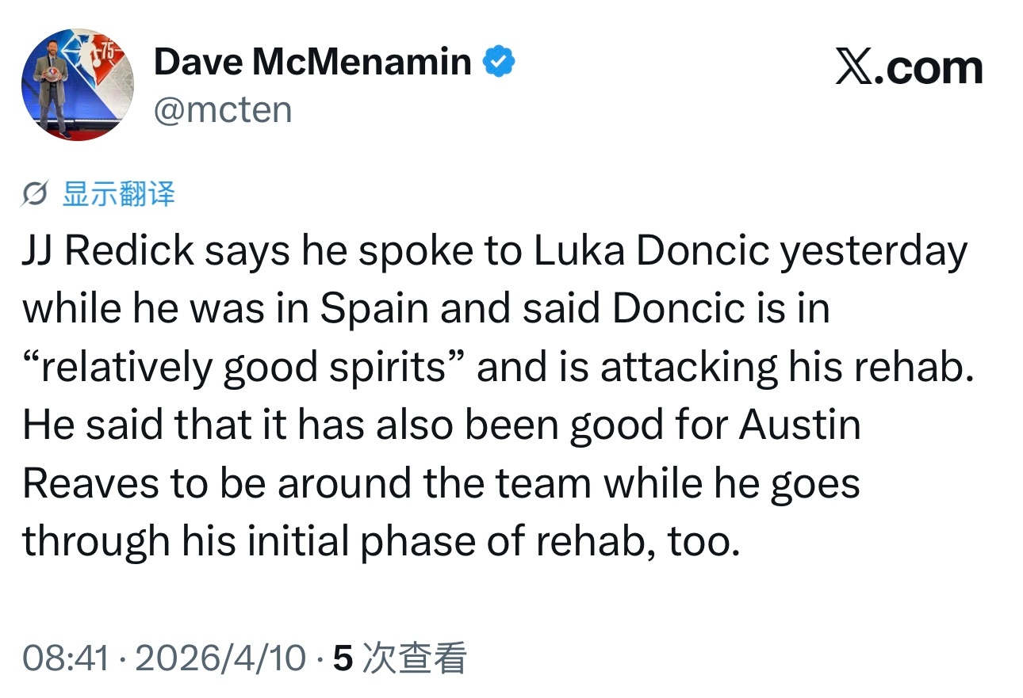Click anywhere on the main tweet body text
Viewport: 1023px width, 698px height.
point(492,395)
